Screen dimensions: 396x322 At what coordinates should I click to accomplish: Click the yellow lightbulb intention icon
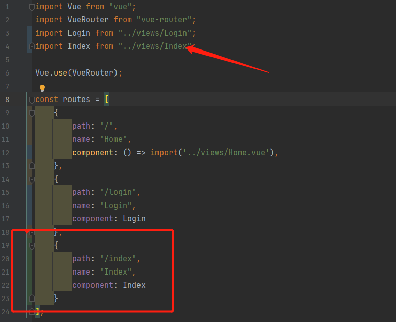(x=42, y=88)
